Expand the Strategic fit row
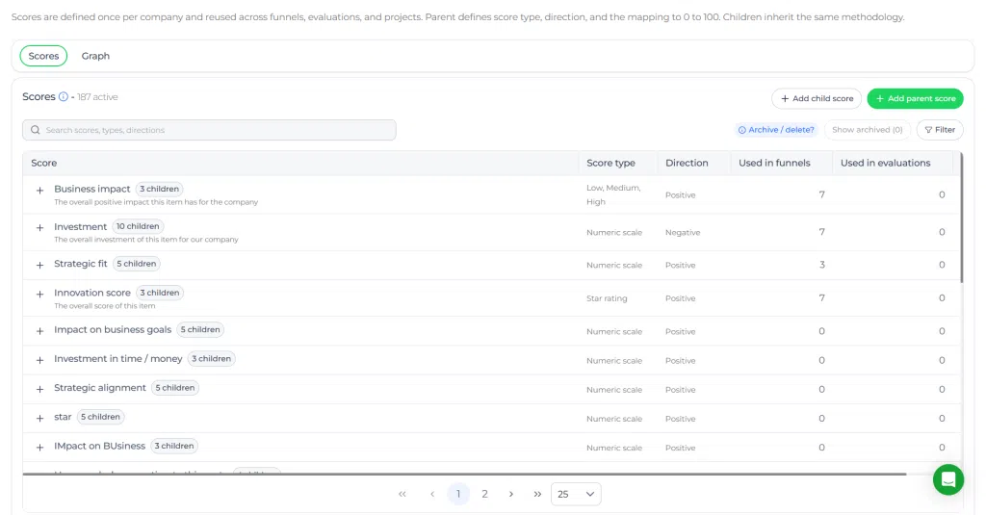This screenshot has height=515, width=986. click(39, 266)
